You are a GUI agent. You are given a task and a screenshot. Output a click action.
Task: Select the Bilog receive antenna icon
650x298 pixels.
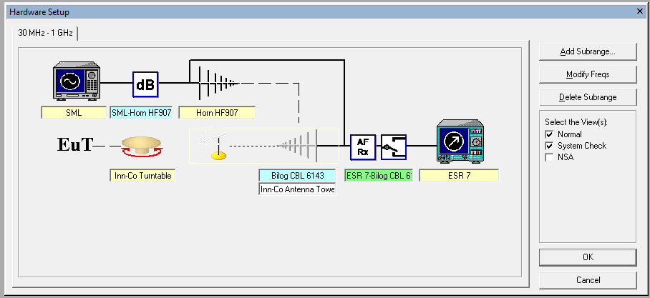[300, 145]
